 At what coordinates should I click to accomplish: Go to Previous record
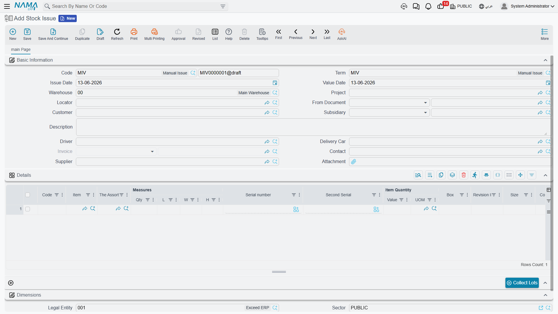[296, 34]
